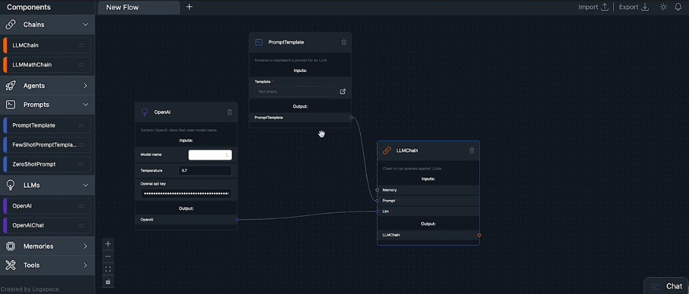Open the Template text editor popup icon

point(343,92)
